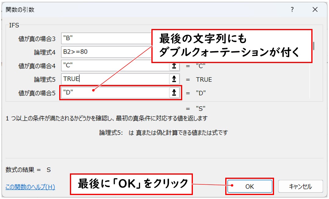Click the 値が真の場合4 label

(37, 66)
